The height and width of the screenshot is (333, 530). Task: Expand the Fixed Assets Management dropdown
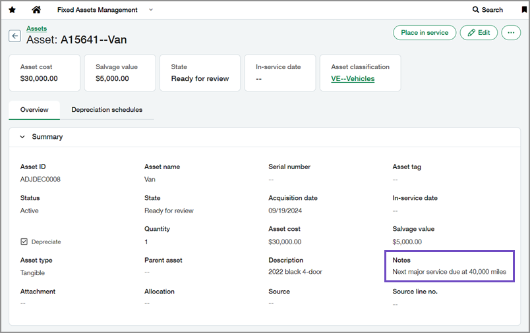pos(151,10)
